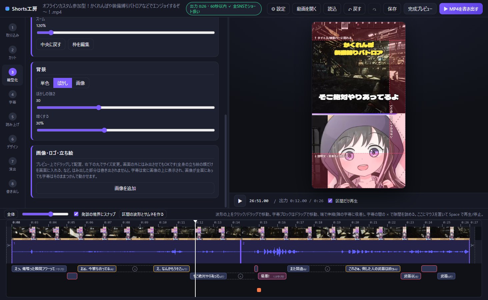The image size is (488, 300).
Task: Select the 単色 background option
Action: coord(45,83)
